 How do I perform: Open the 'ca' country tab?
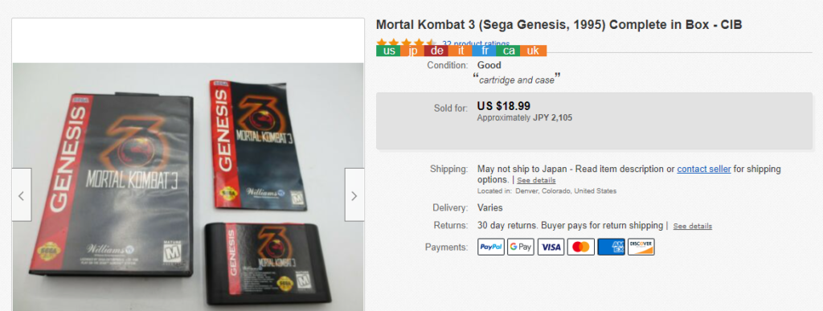509,51
